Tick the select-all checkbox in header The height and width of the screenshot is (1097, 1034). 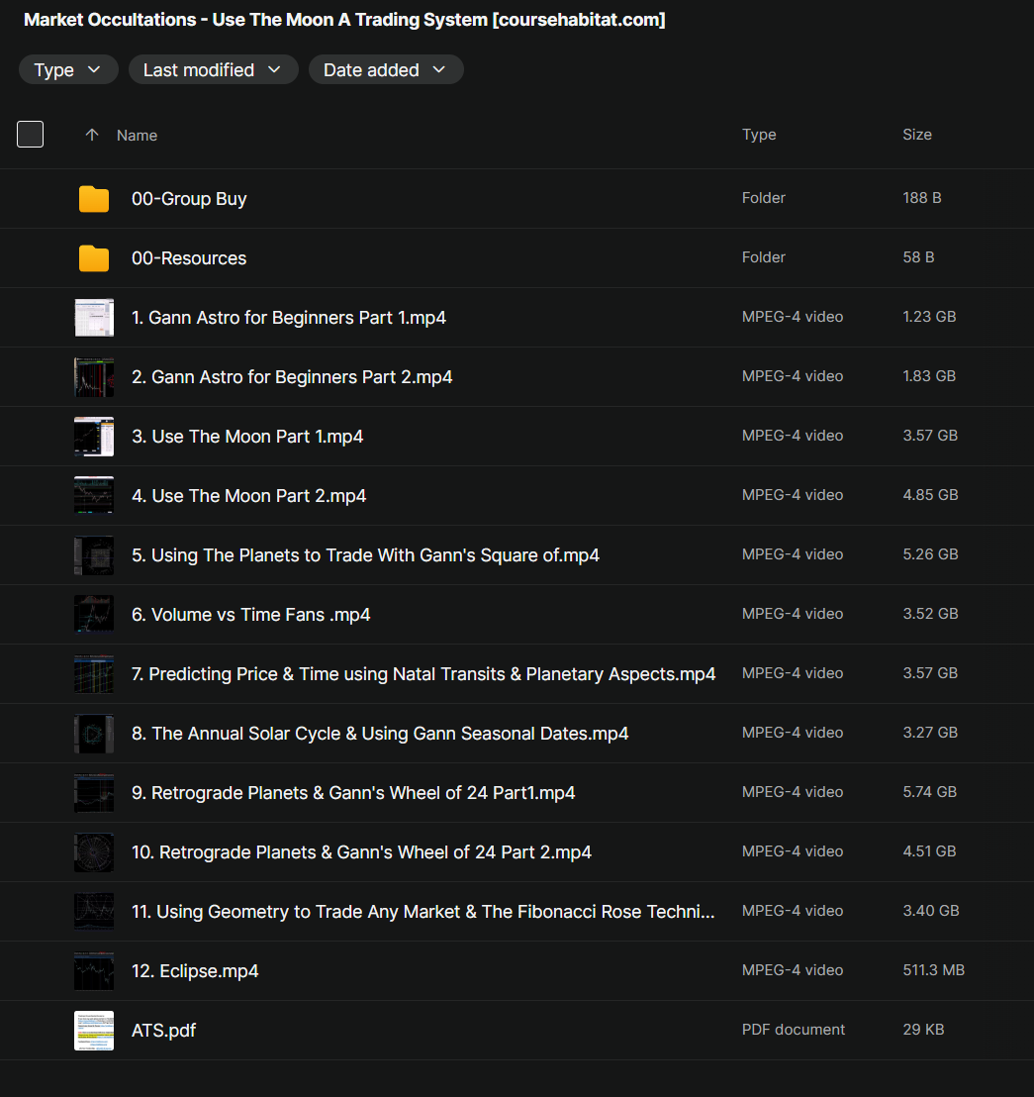coord(31,135)
